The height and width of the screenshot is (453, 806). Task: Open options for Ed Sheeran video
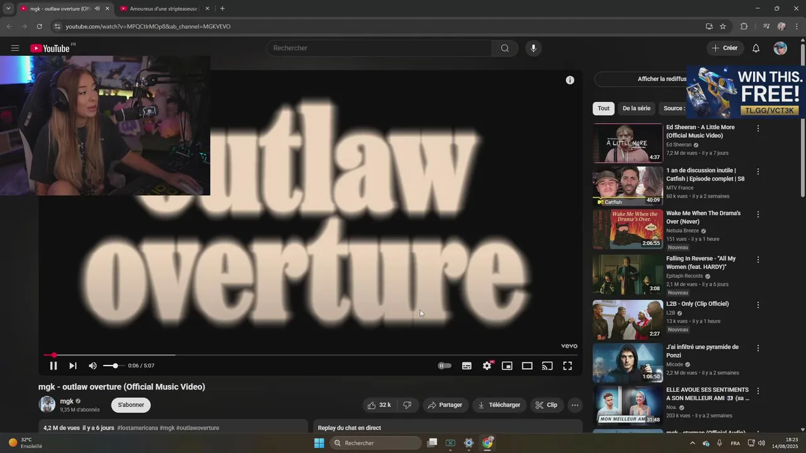[758, 128]
